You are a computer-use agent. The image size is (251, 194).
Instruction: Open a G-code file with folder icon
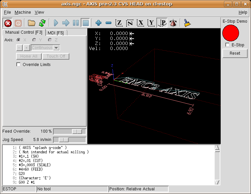[x=32, y=23]
